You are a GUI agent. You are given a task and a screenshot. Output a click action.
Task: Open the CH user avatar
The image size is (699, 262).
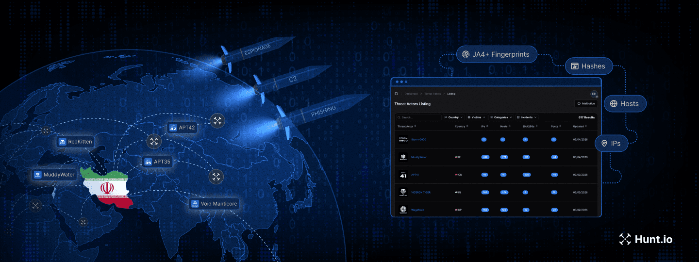[x=594, y=94]
